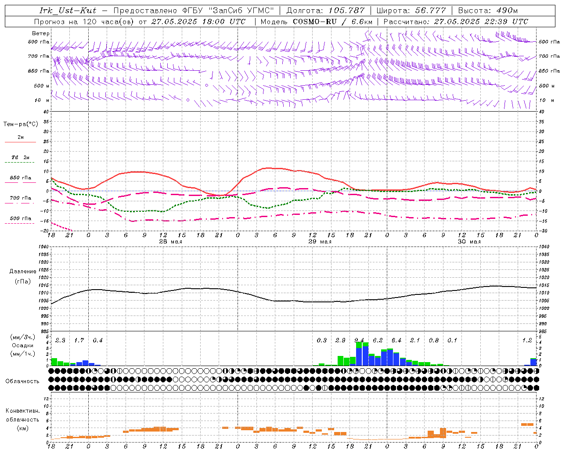
Task: Select the Тем-ра(°C) temperature panel label
Action: (x=21, y=124)
